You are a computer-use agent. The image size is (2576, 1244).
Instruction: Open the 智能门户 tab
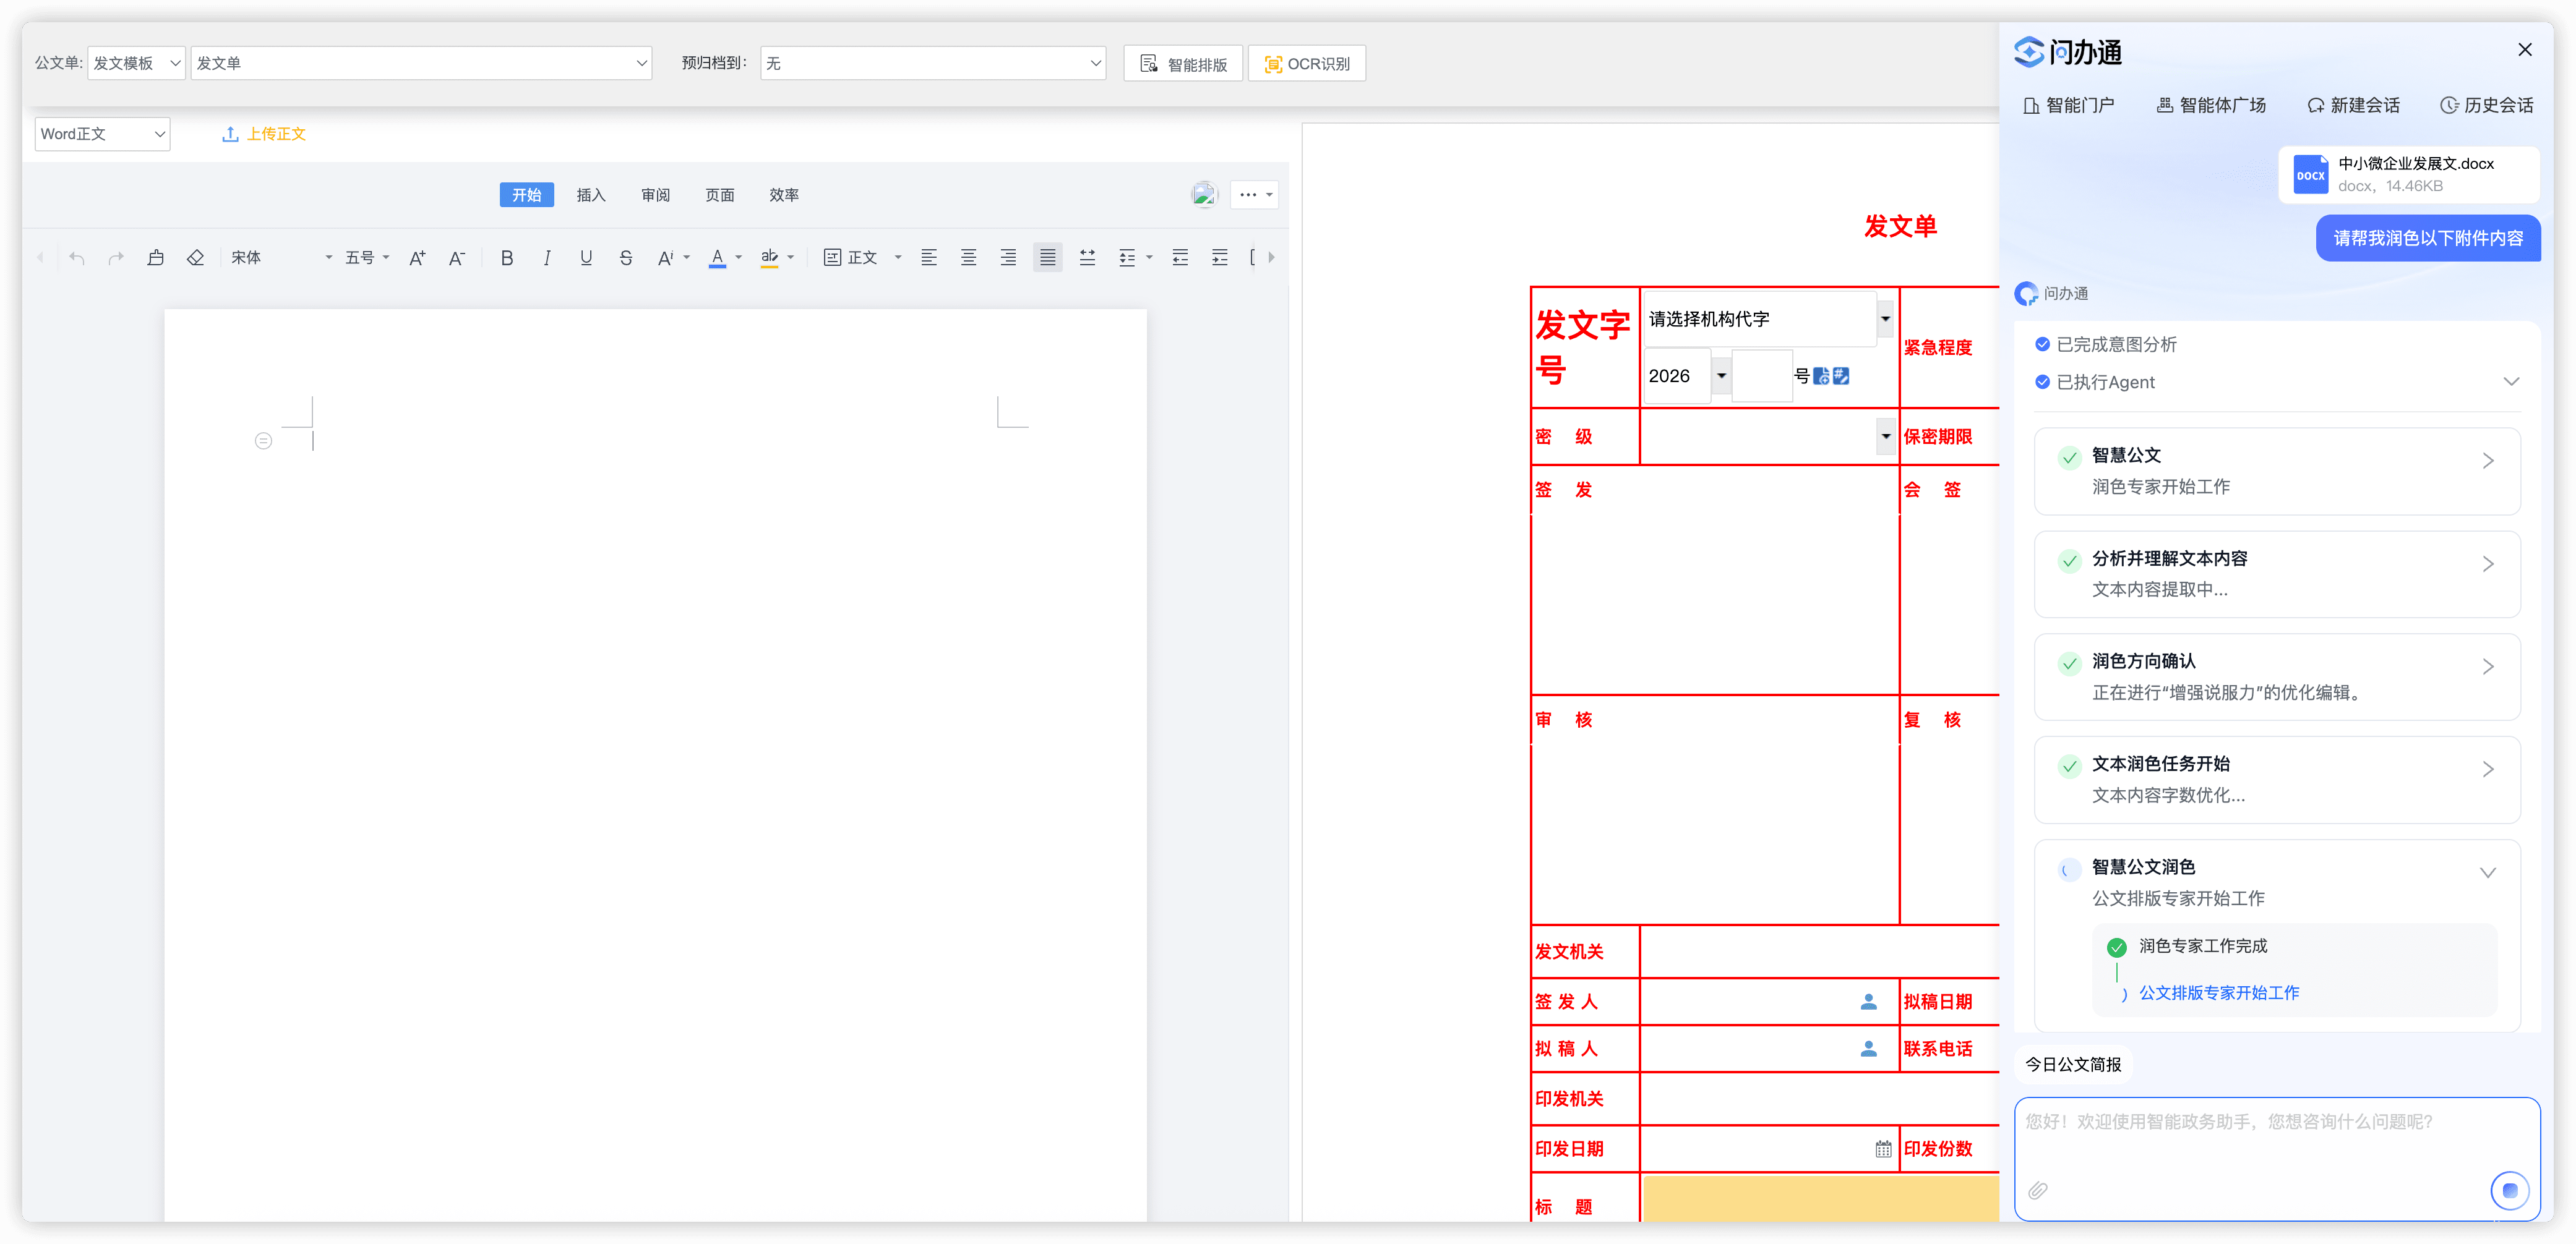tap(2068, 105)
